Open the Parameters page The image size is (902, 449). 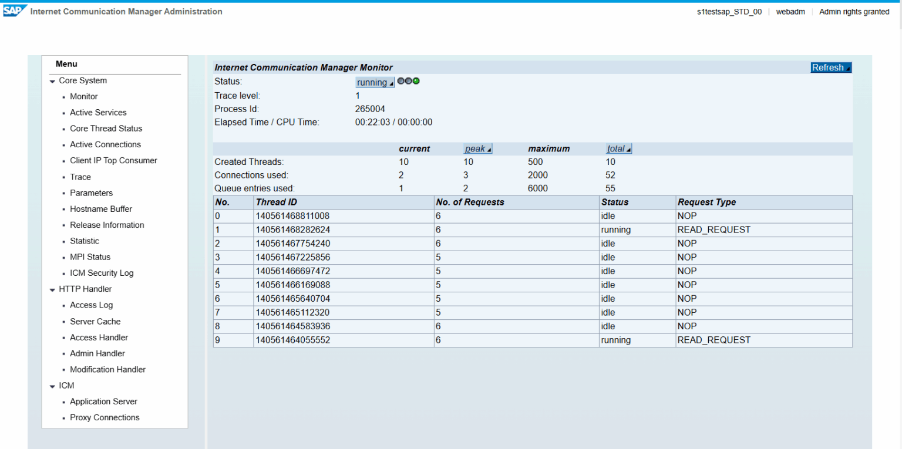pyautogui.click(x=92, y=193)
